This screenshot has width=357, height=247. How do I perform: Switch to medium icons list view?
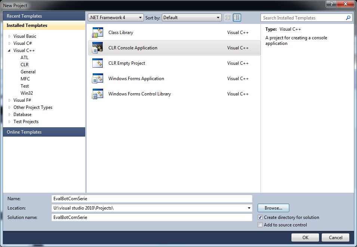coord(237,18)
